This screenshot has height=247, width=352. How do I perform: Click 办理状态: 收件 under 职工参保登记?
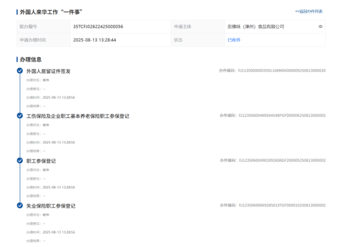click(37, 170)
